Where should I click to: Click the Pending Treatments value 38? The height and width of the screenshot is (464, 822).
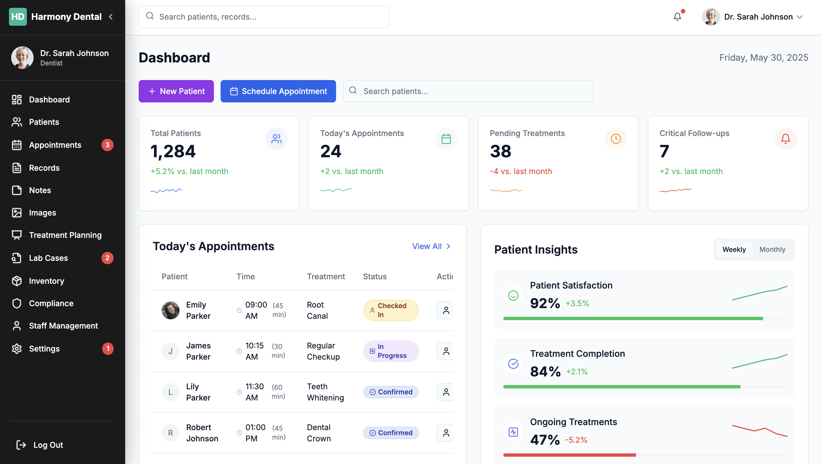(x=500, y=151)
